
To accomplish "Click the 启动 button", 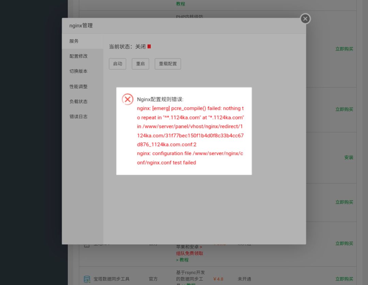I will tap(118, 64).
